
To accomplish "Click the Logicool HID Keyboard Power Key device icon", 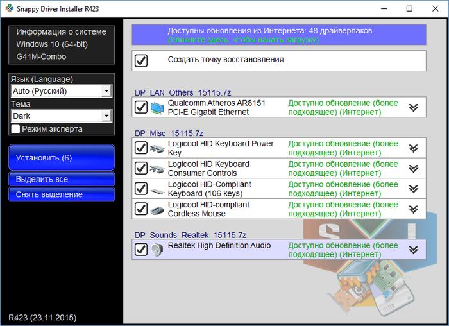I will (157, 148).
